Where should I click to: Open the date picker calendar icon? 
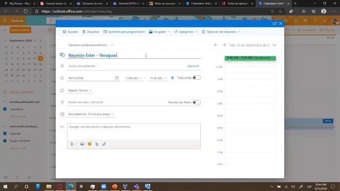tap(117, 78)
